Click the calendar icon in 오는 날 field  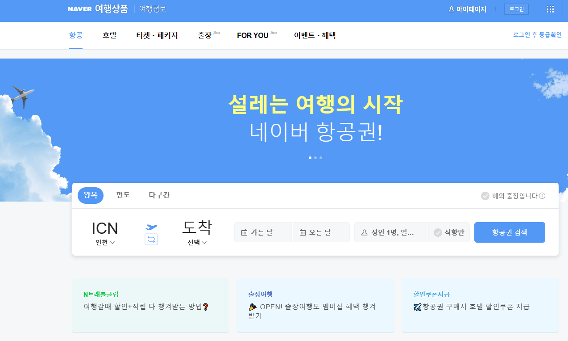coord(302,232)
